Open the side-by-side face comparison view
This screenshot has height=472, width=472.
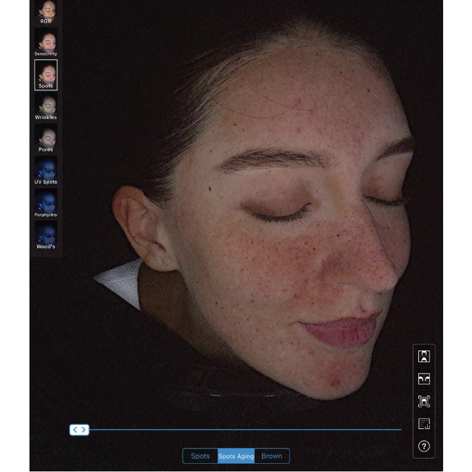pyautogui.click(x=424, y=379)
